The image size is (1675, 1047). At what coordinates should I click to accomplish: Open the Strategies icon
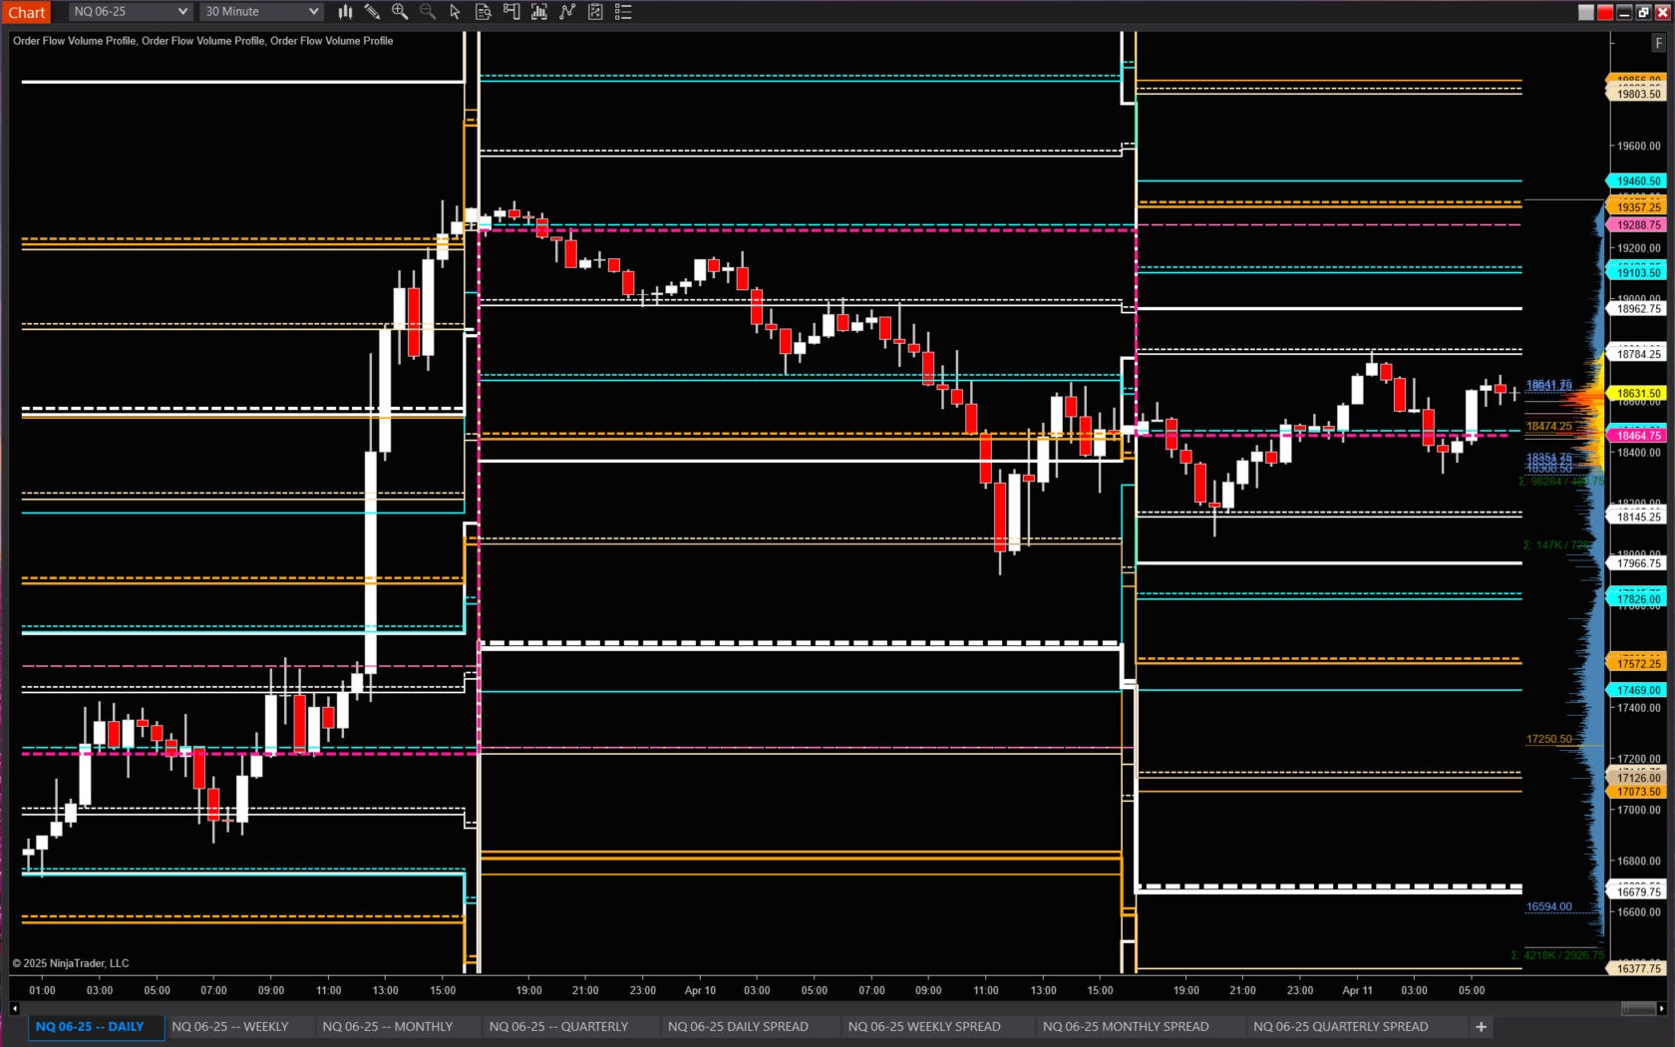595,12
